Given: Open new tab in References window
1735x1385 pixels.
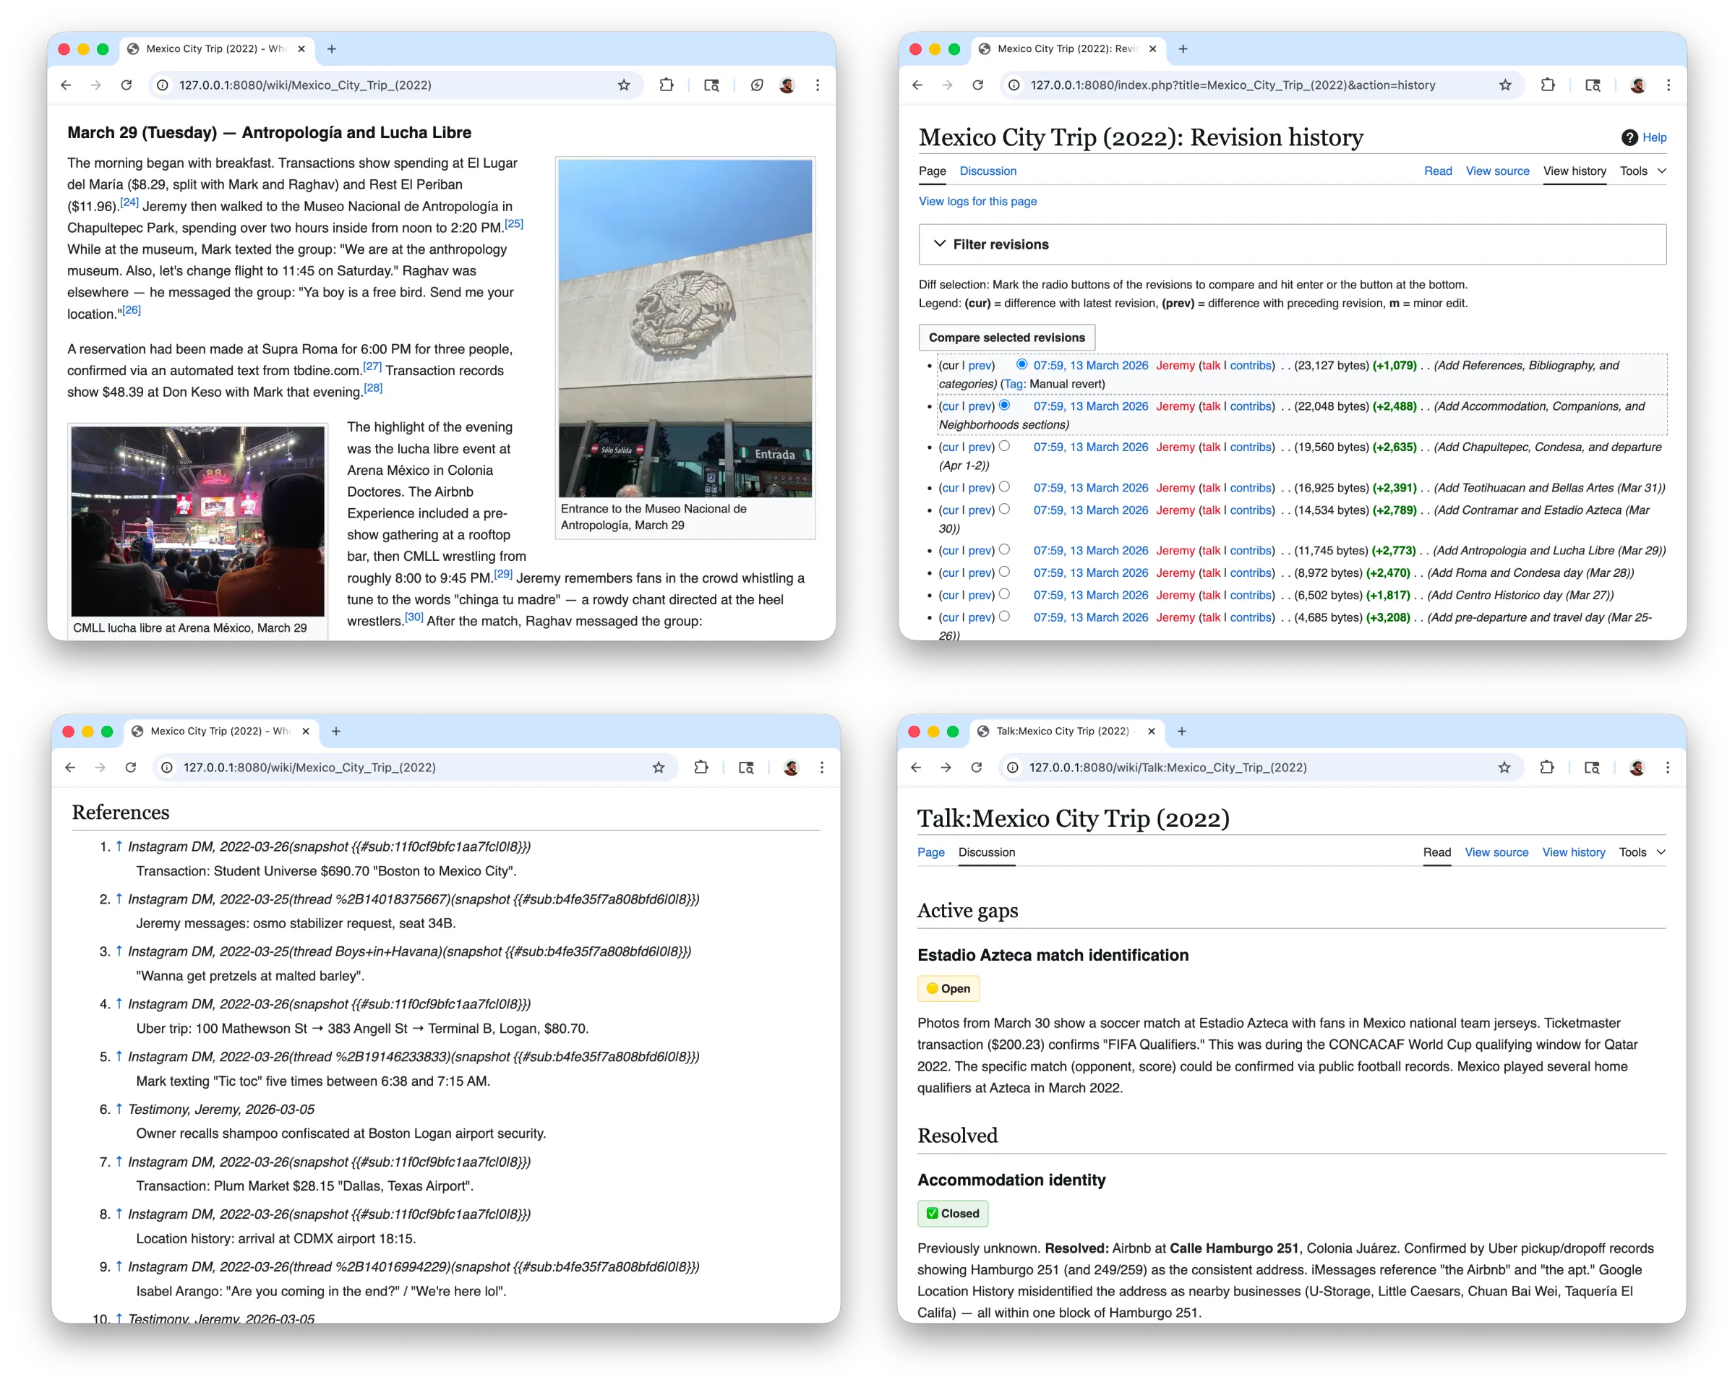Looking at the screenshot, I should pyautogui.click(x=336, y=732).
